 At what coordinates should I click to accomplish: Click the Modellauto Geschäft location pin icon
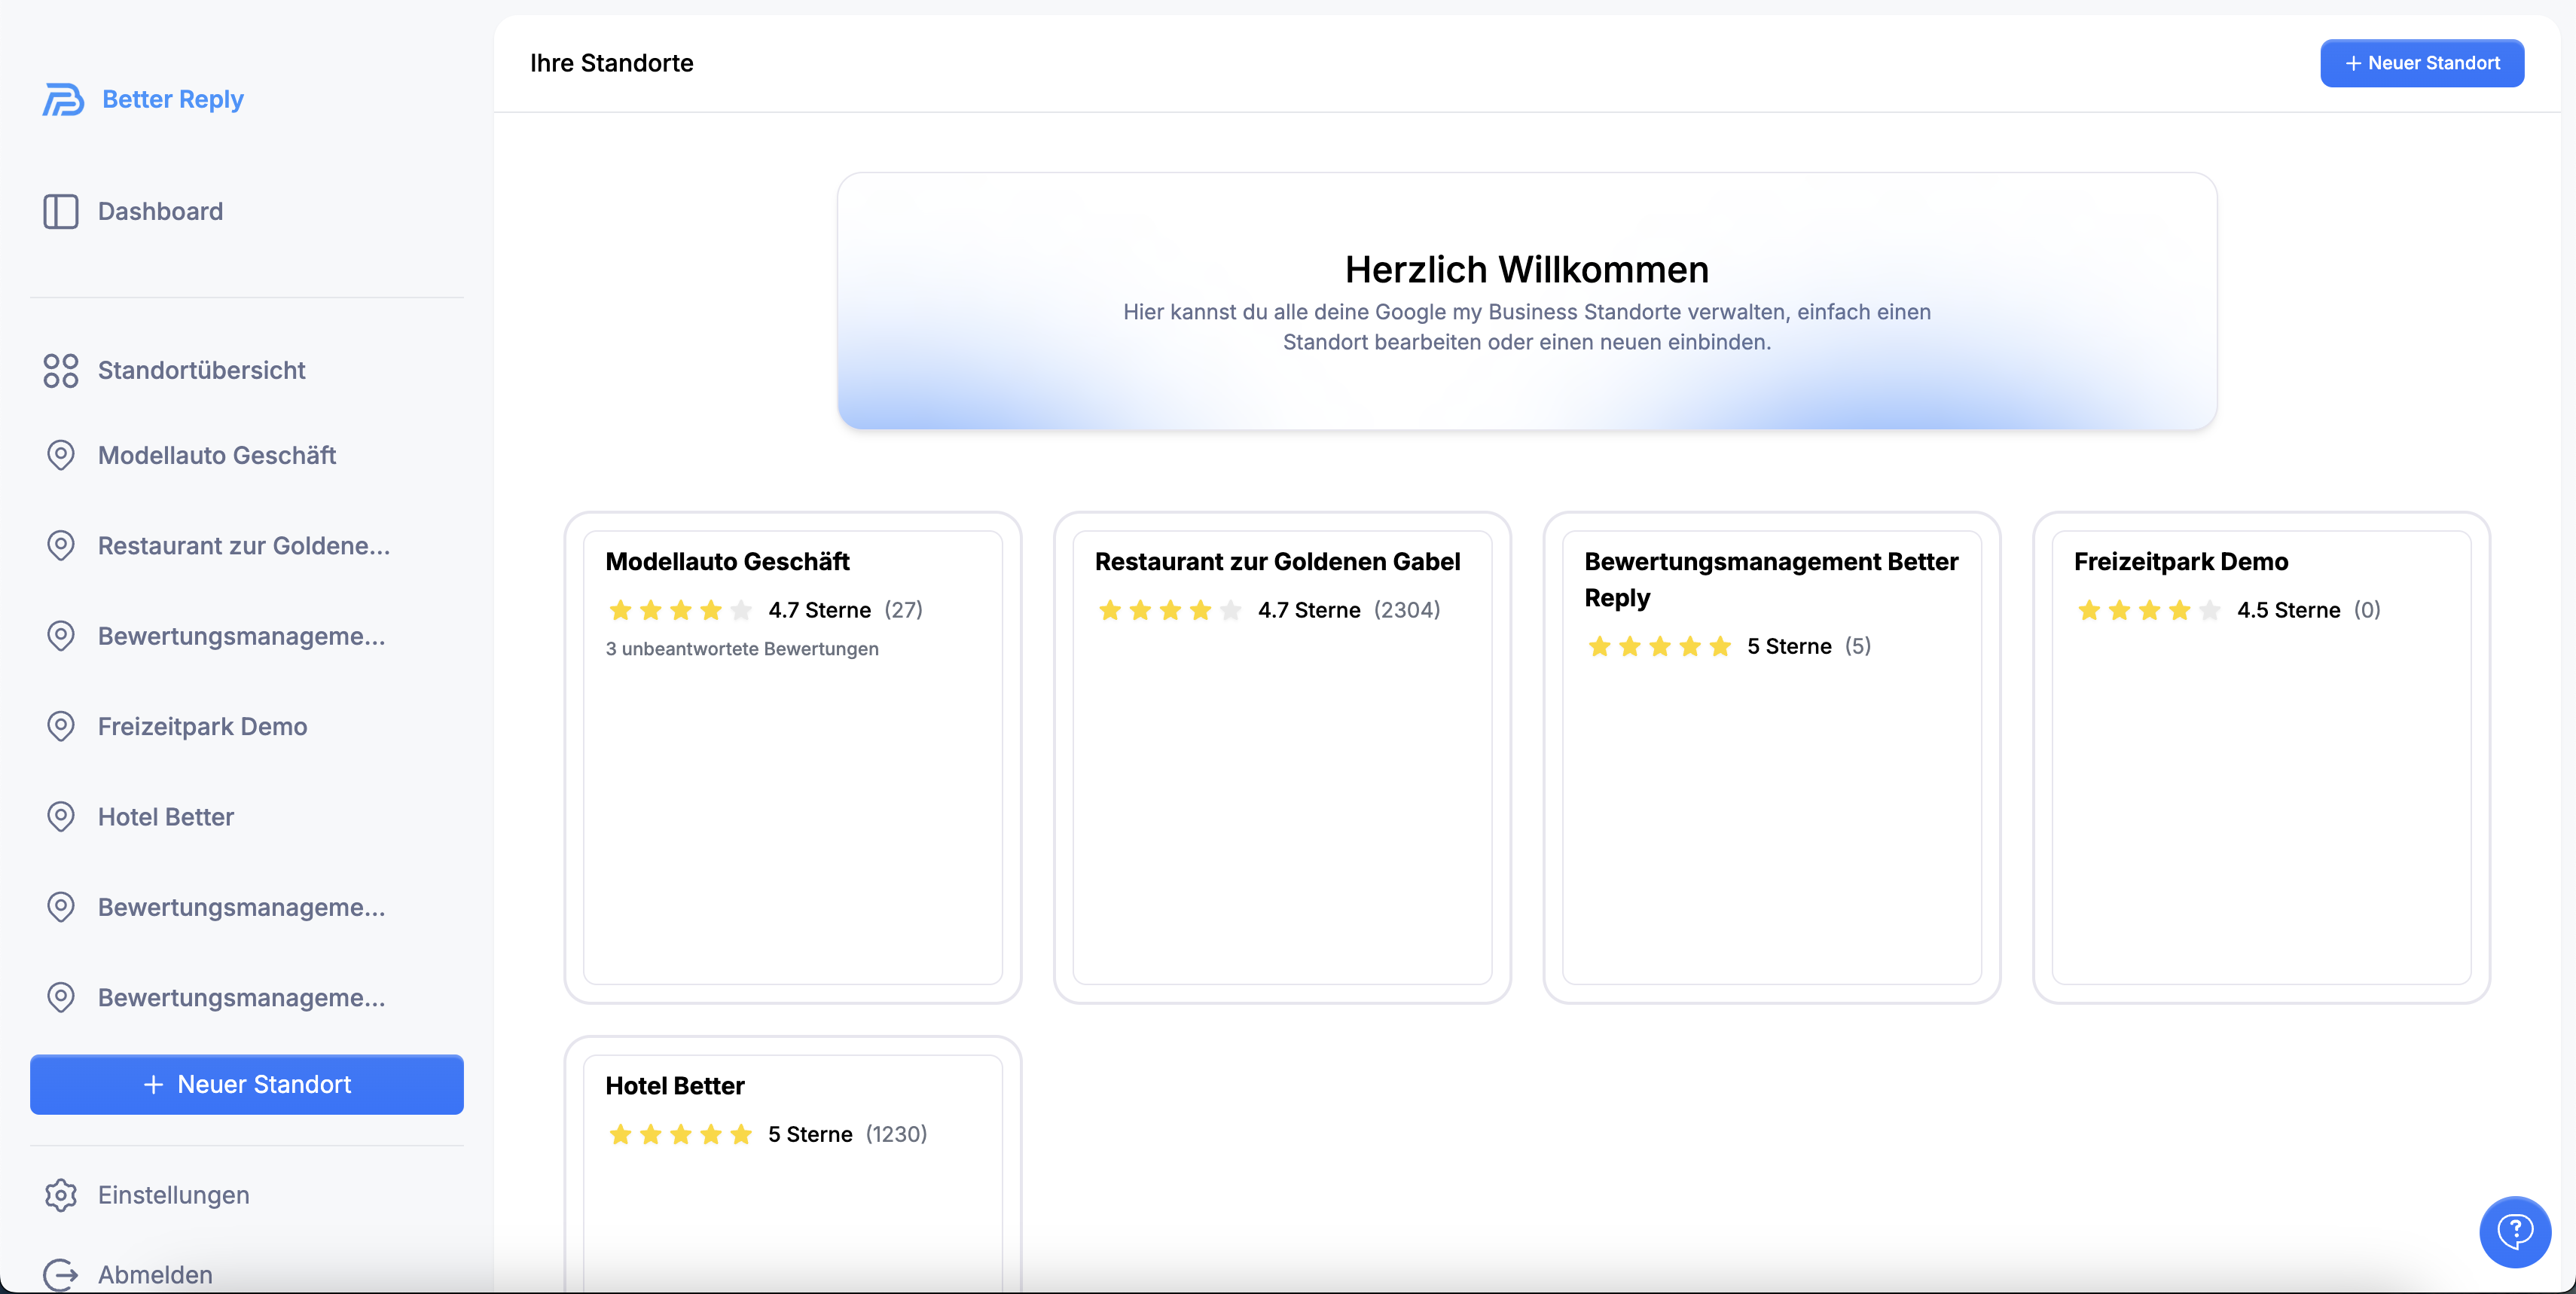[61, 455]
